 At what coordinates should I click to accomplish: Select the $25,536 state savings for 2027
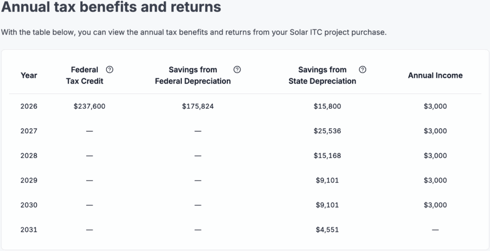[327, 131]
